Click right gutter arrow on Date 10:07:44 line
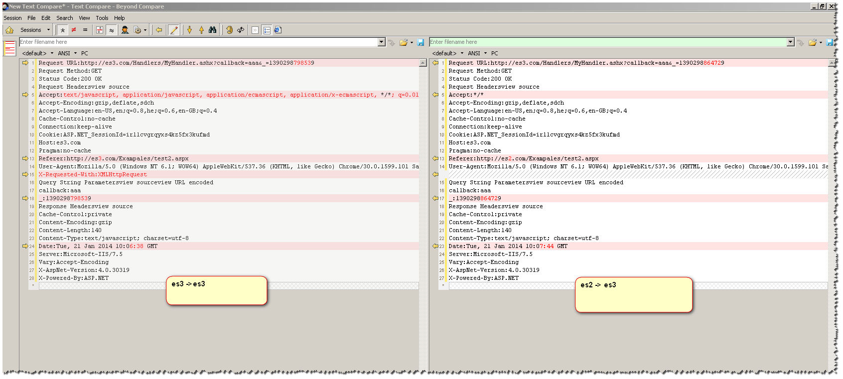 pos(435,246)
